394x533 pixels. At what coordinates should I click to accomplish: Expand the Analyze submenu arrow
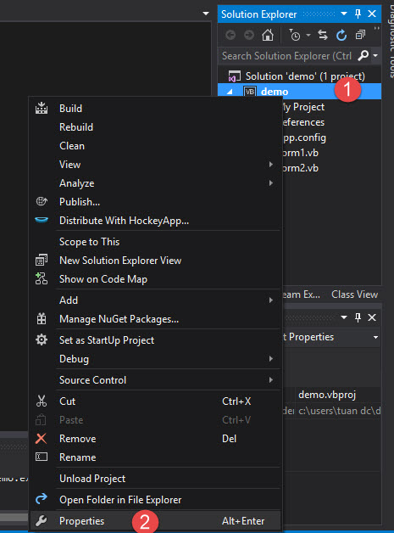(271, 182)
